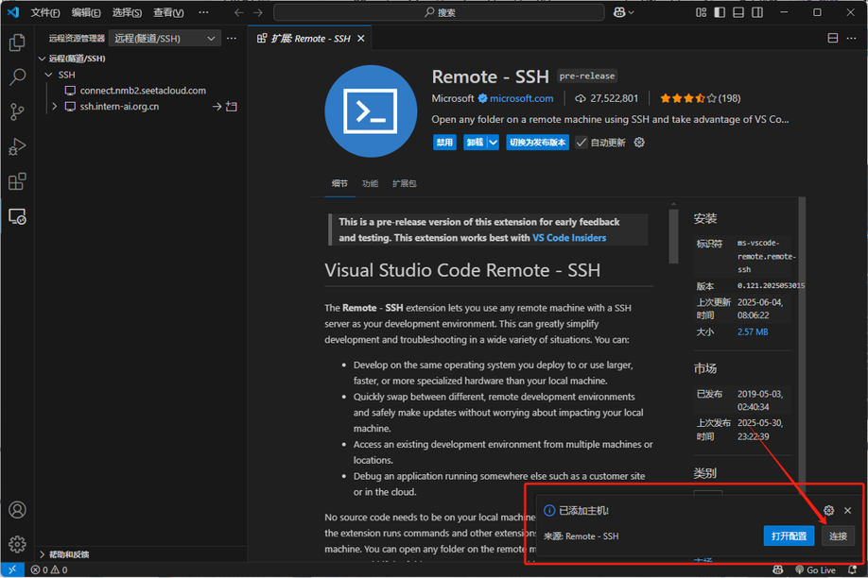Open the uninstall dropdown arrow

pos(494,143)
